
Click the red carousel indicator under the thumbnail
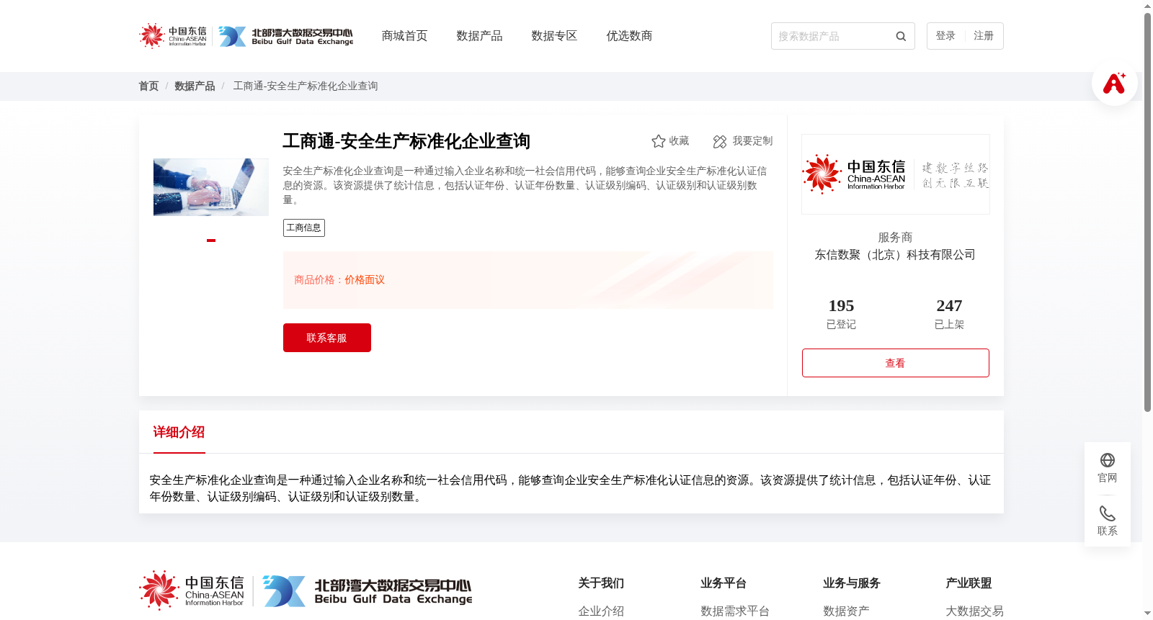pos(211,241)
